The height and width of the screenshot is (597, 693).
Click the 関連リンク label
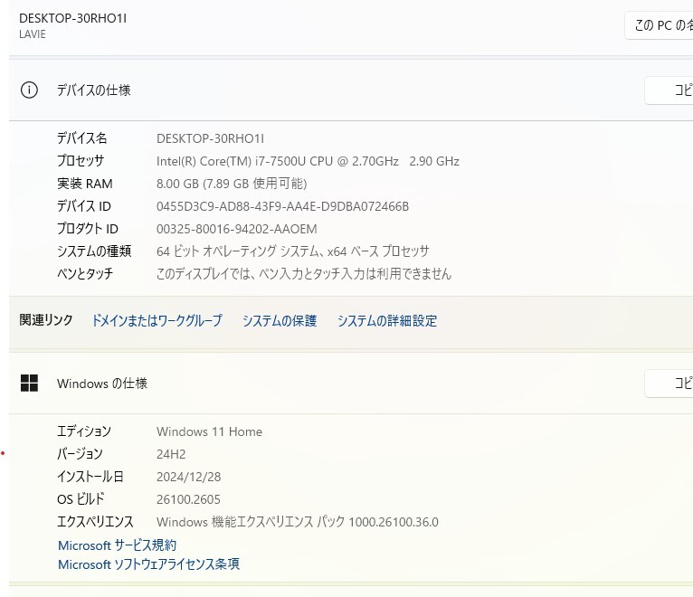pyautogui.click(x=46, y=320)
